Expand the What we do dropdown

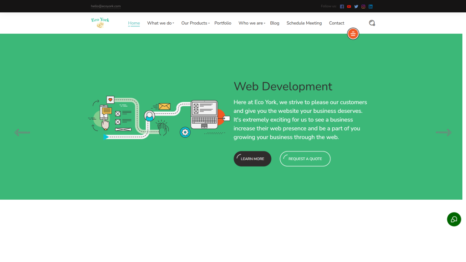point(160,23)
